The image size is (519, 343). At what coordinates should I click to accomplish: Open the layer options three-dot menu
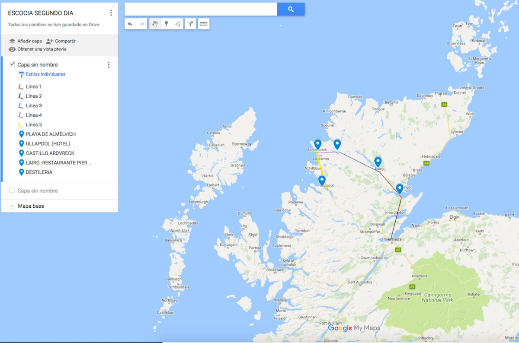click(x=109, y=65)
